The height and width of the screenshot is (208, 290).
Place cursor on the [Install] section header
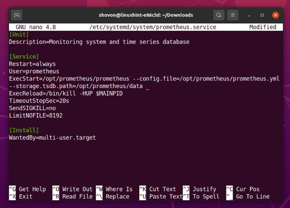[x=24, y=130]
